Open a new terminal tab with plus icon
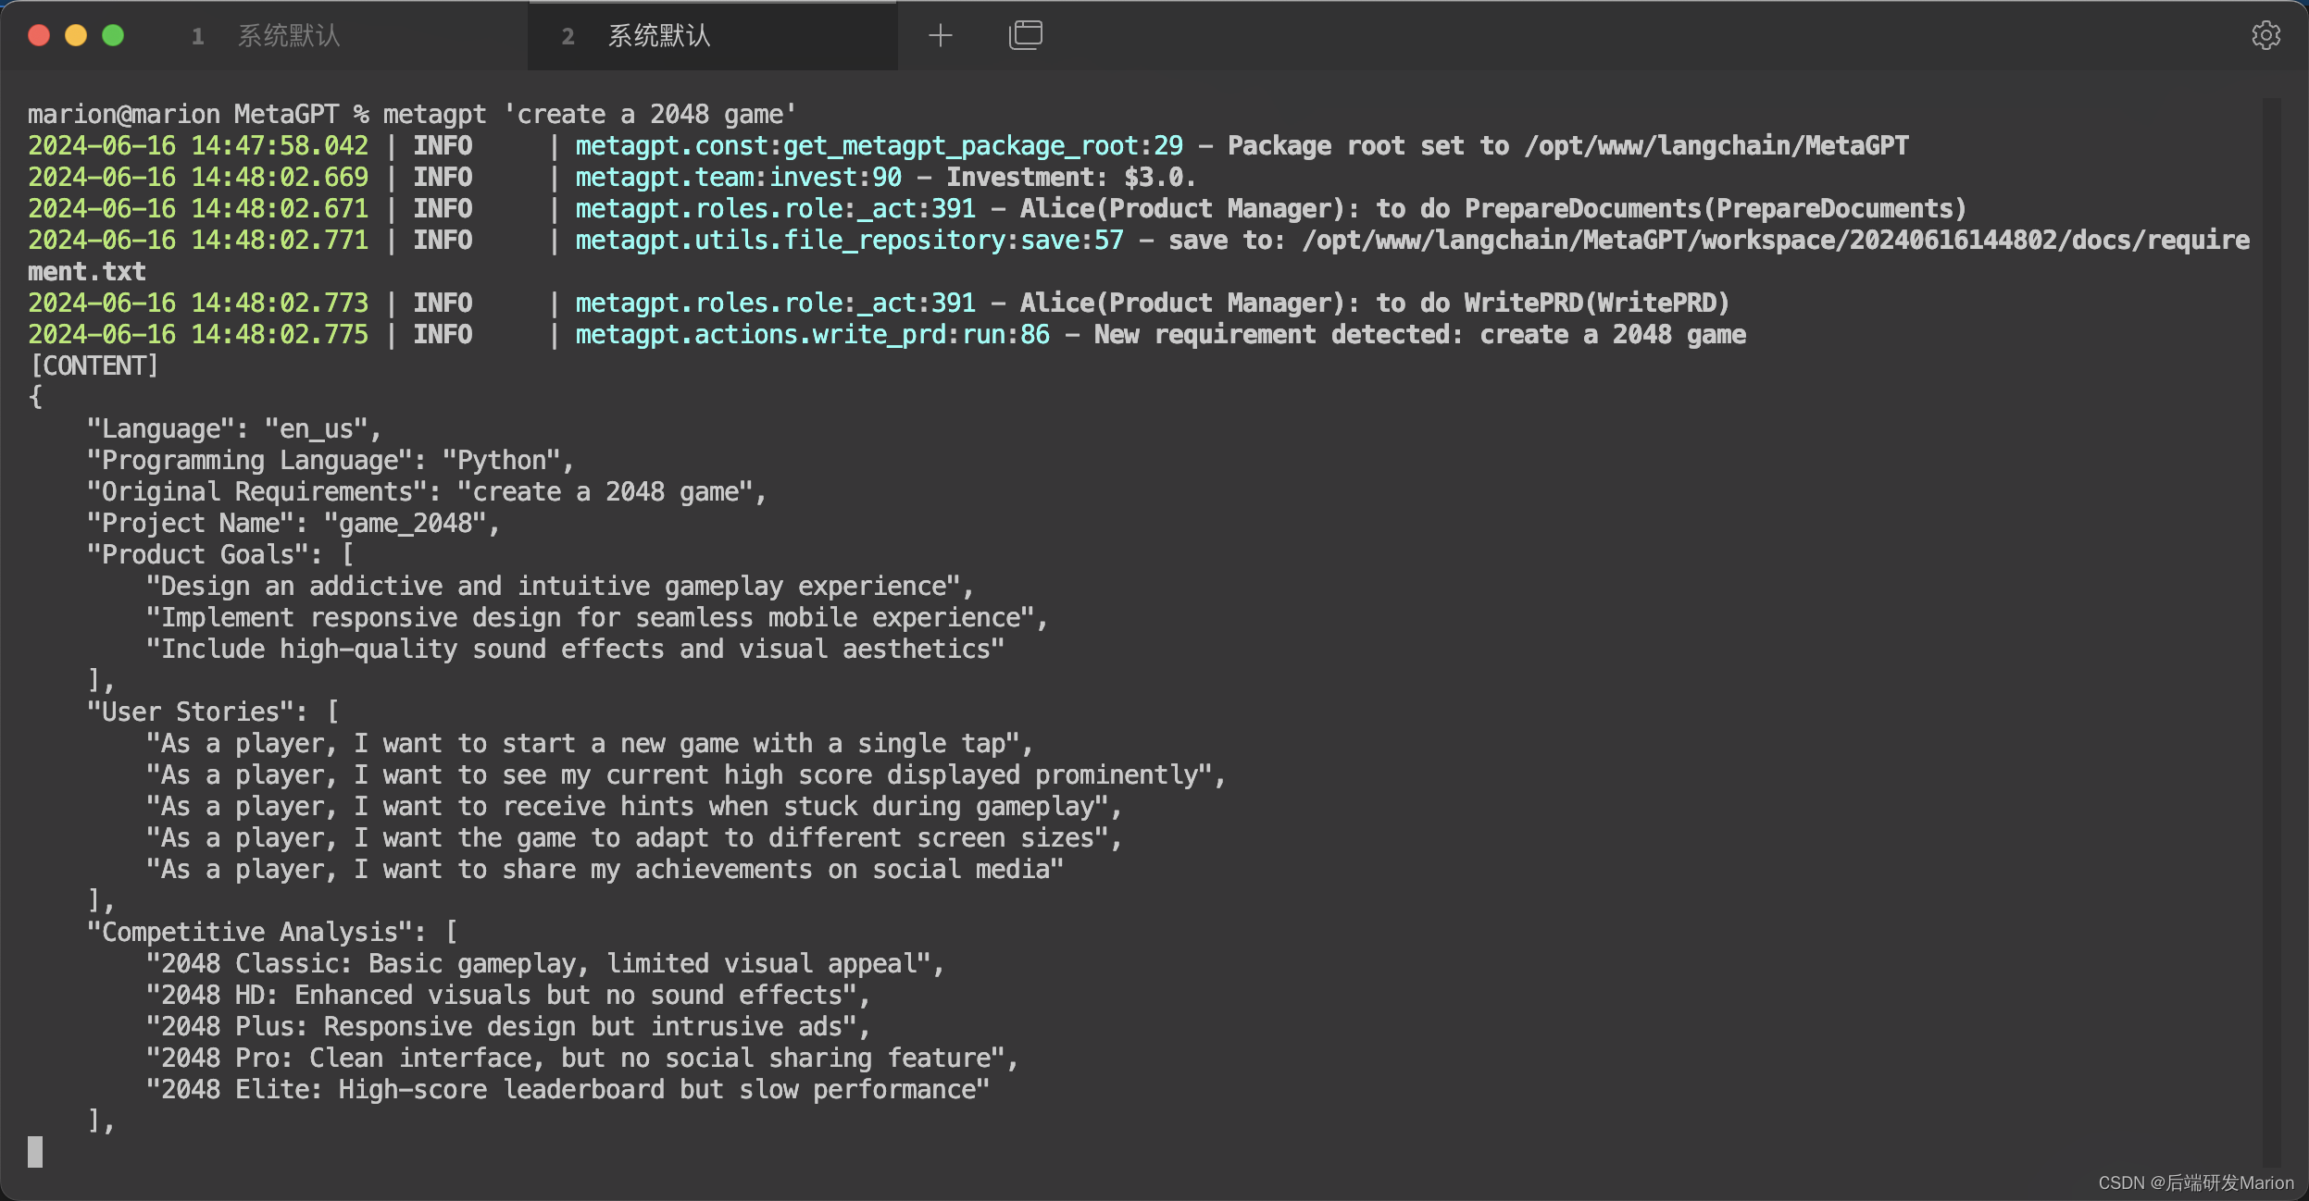The image size is (2309, 1201). pos(940,36)
